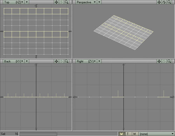Screen dimensions: 175x136
Task: Open the Perspective viewport display mode dropdown arrow
Action: click(x=99, y=2)
